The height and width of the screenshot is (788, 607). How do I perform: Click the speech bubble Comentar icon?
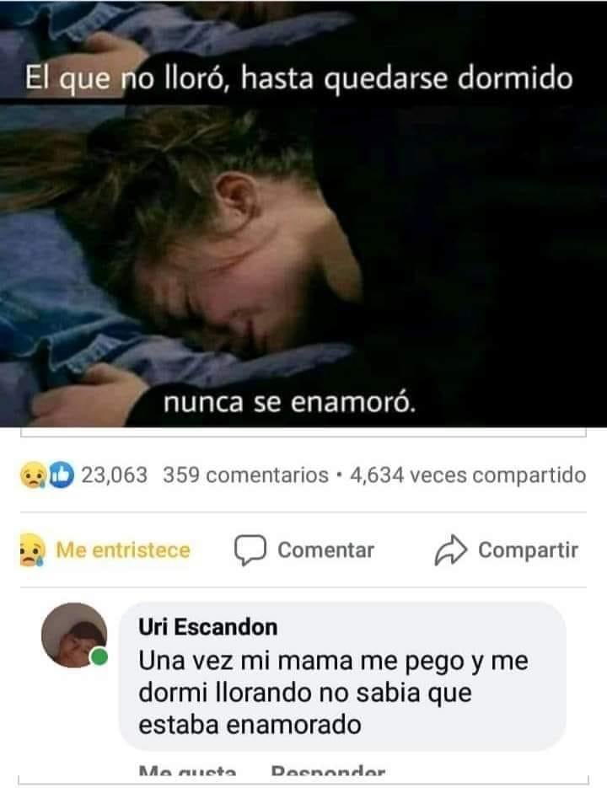tap(250, 550)
